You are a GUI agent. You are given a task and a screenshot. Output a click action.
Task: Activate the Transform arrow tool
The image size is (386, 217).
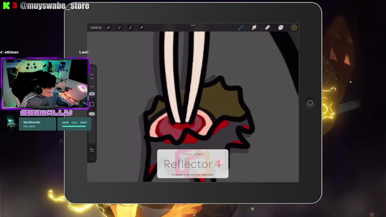(141, 27)
